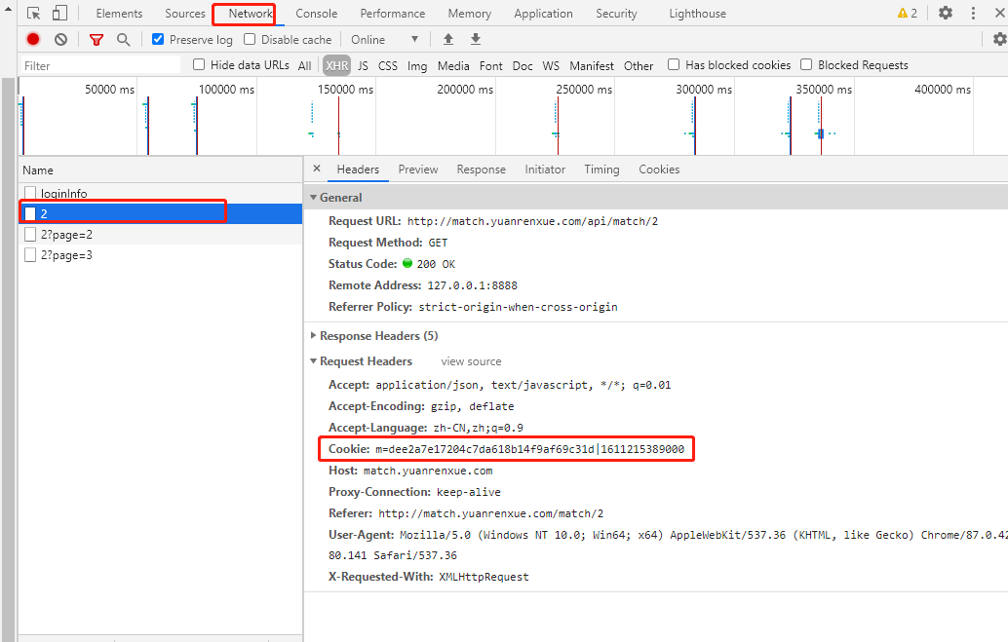Open DevTools settings gear icon
1008x642 pixels.
[945, 14]
